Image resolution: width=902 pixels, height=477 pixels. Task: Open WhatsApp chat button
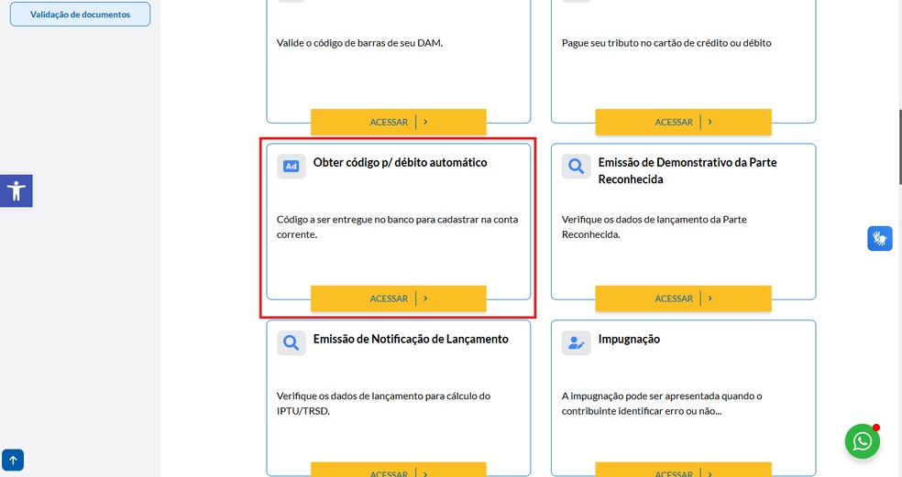(863, 441)
